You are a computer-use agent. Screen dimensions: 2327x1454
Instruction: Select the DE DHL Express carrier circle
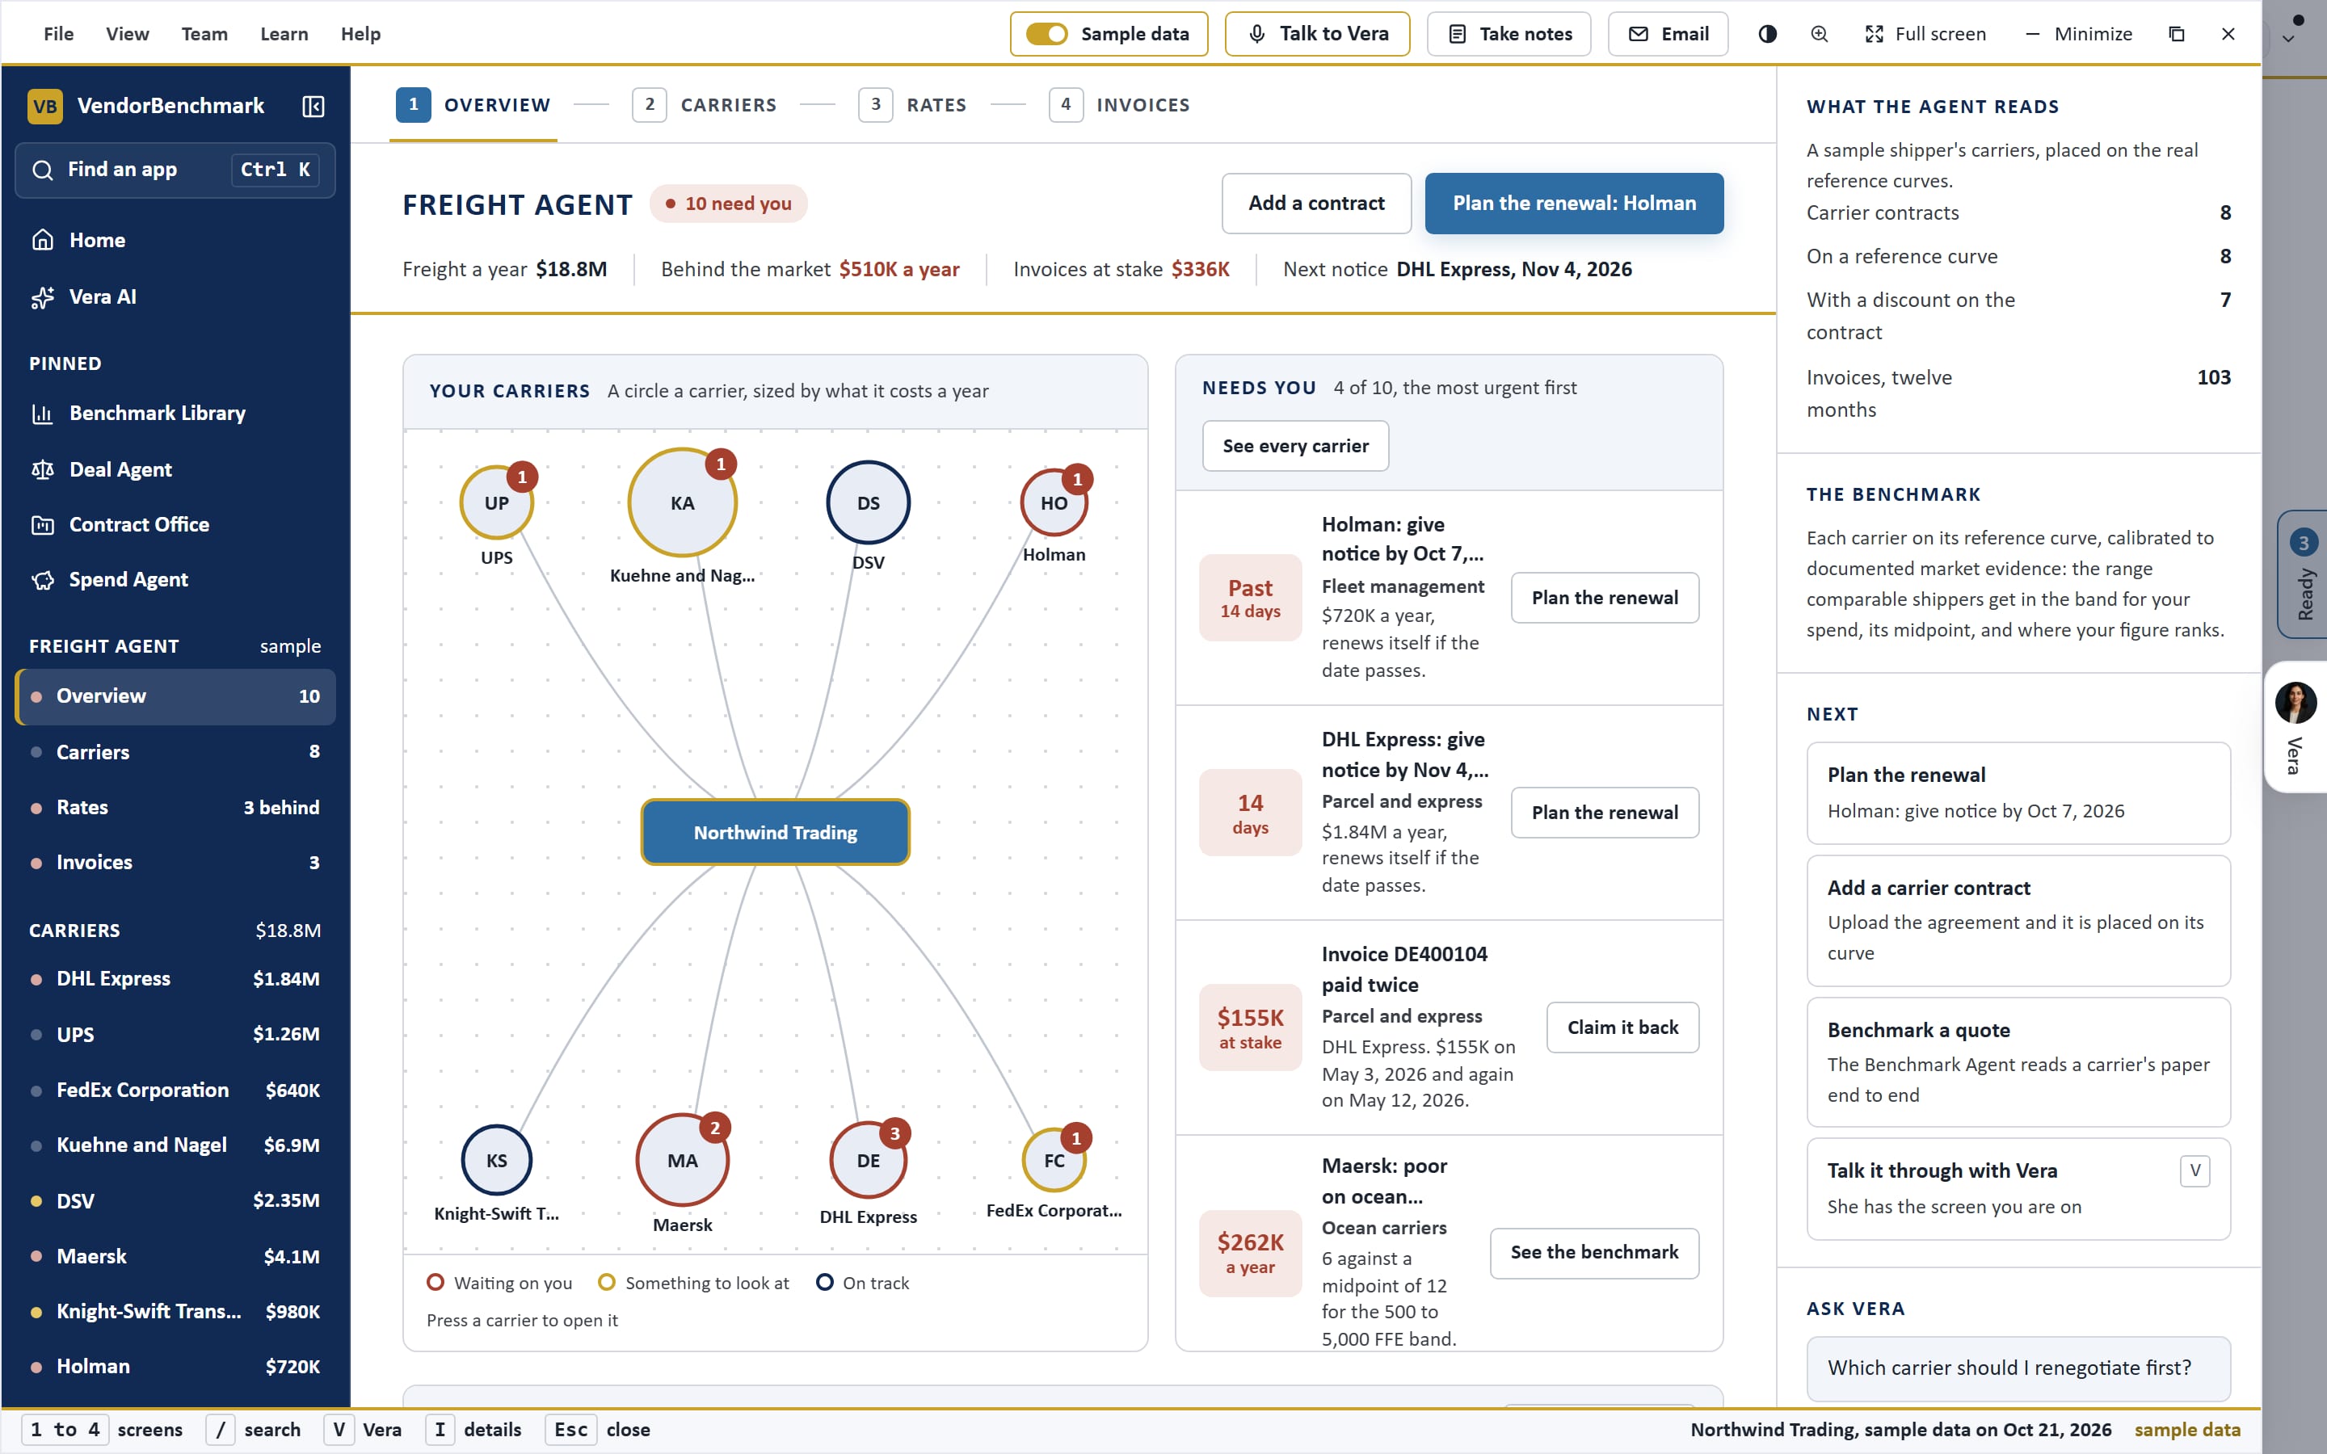tap(869, 1161)
